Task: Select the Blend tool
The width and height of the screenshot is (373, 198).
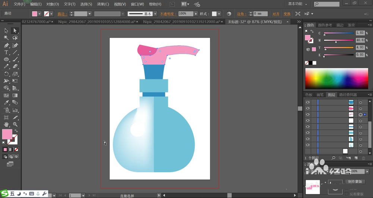Action: [x=15, y=103]
